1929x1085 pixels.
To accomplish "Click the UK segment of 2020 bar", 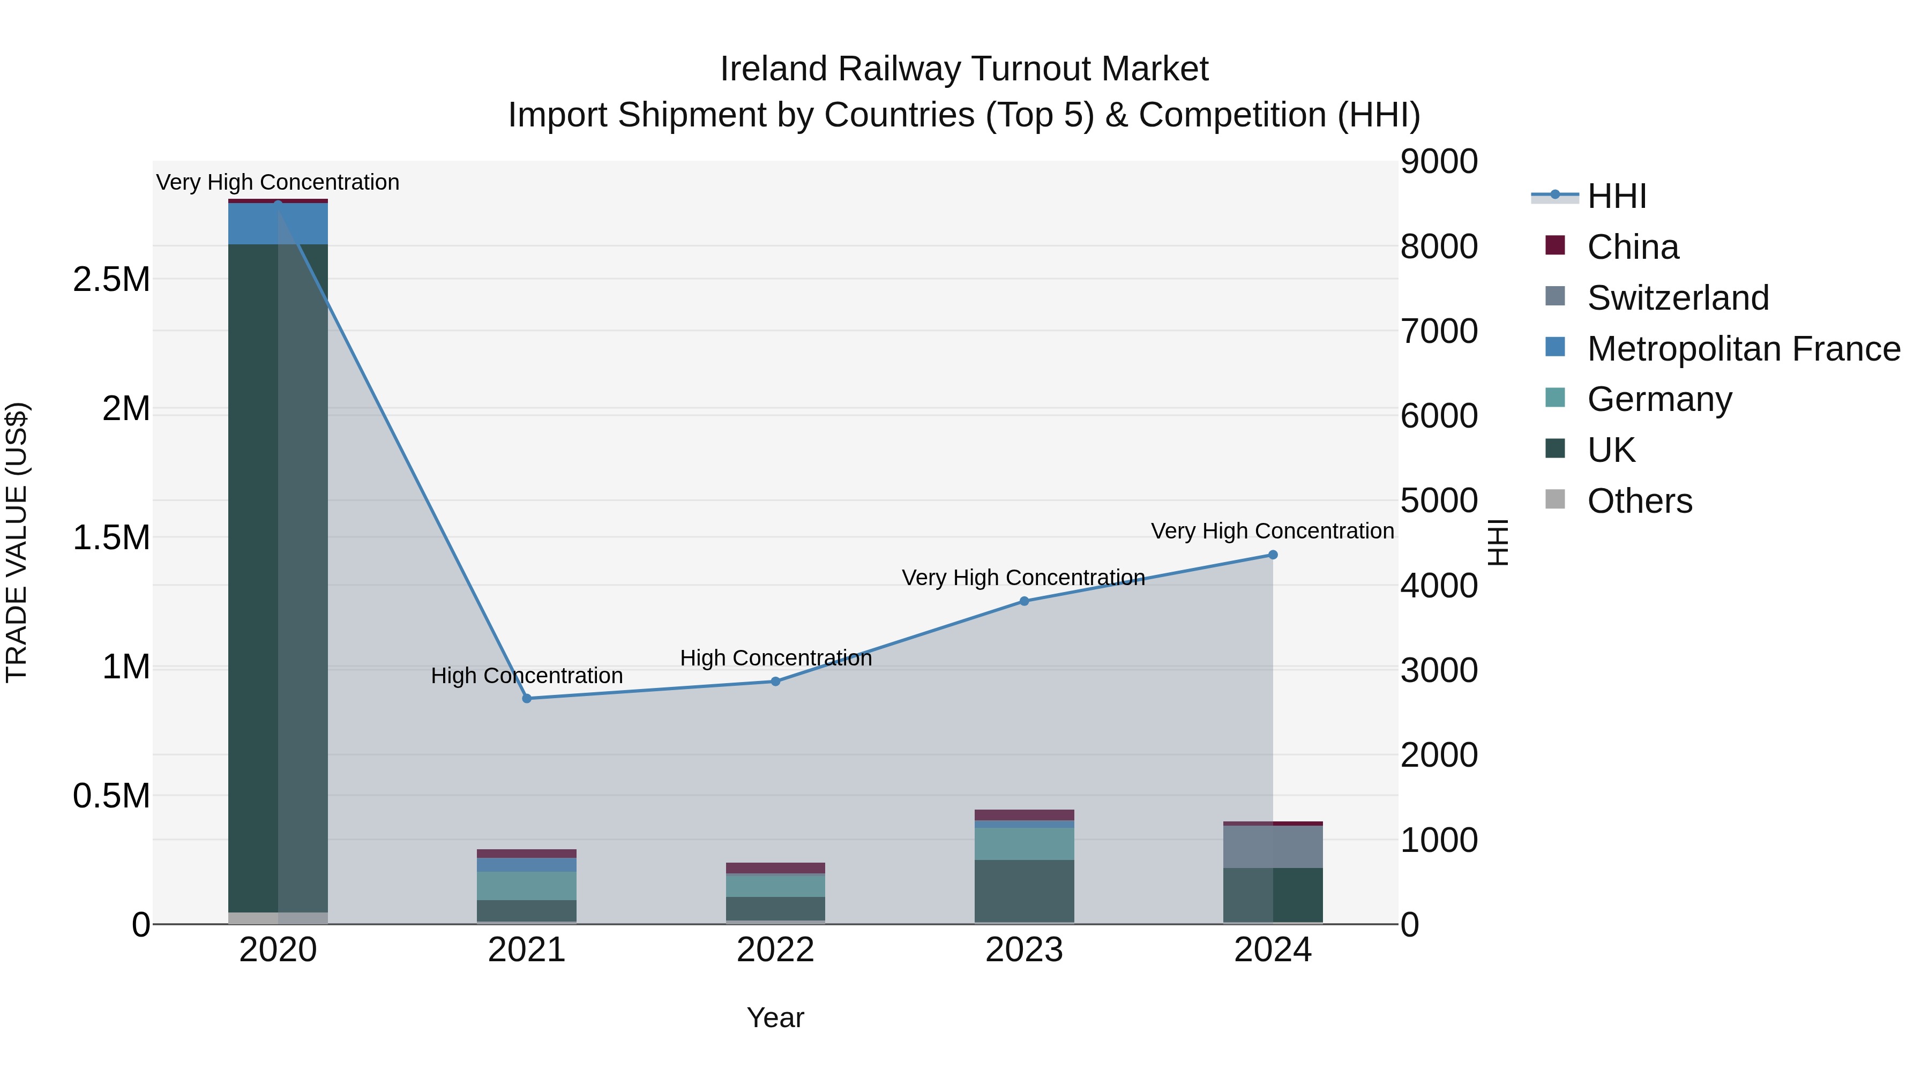I will (278, 578).
